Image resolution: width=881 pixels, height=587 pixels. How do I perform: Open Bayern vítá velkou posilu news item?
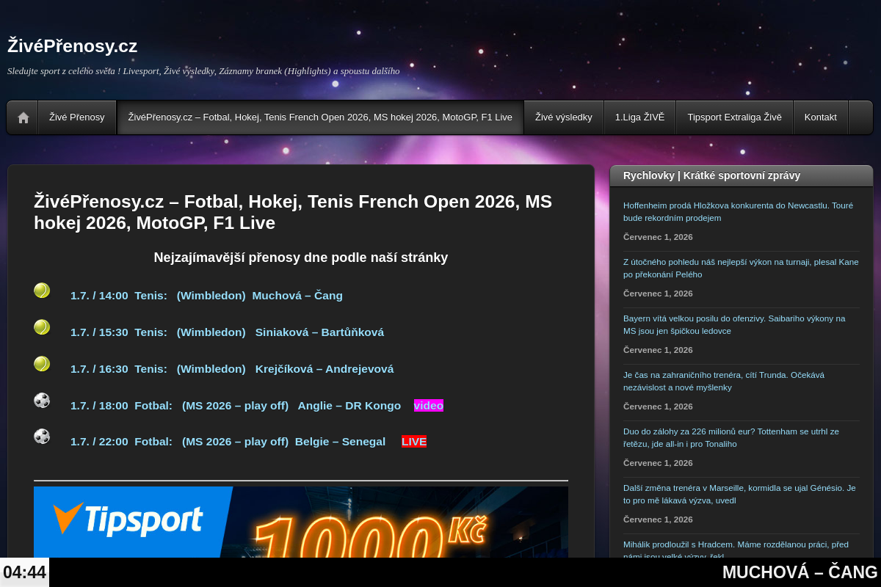pyautogui.click(x=734, y=324)
